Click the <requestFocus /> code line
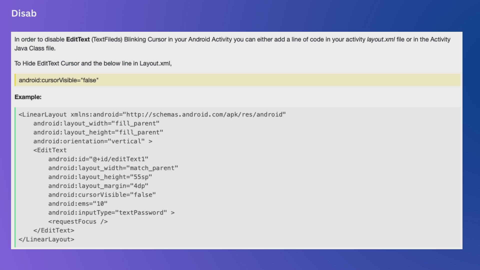The width and height of the screenshot is (480, 270). pos(78,222)
